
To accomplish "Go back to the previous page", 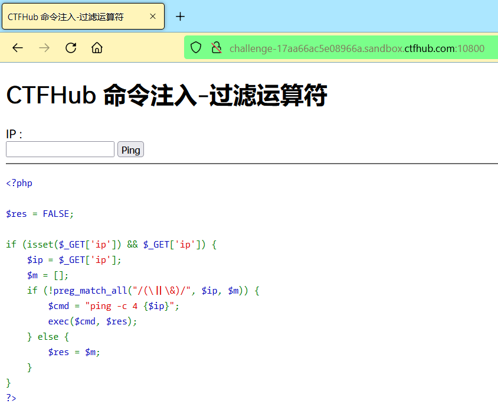I will [x=18, y=48].
